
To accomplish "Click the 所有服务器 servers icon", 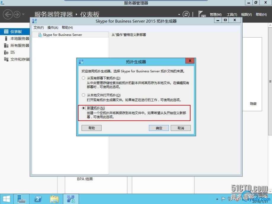I will pyautogui.click(x=6, y=45).
